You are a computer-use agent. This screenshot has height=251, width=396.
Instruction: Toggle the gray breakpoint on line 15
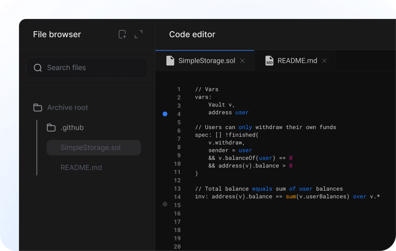click(x=165, y=204)
